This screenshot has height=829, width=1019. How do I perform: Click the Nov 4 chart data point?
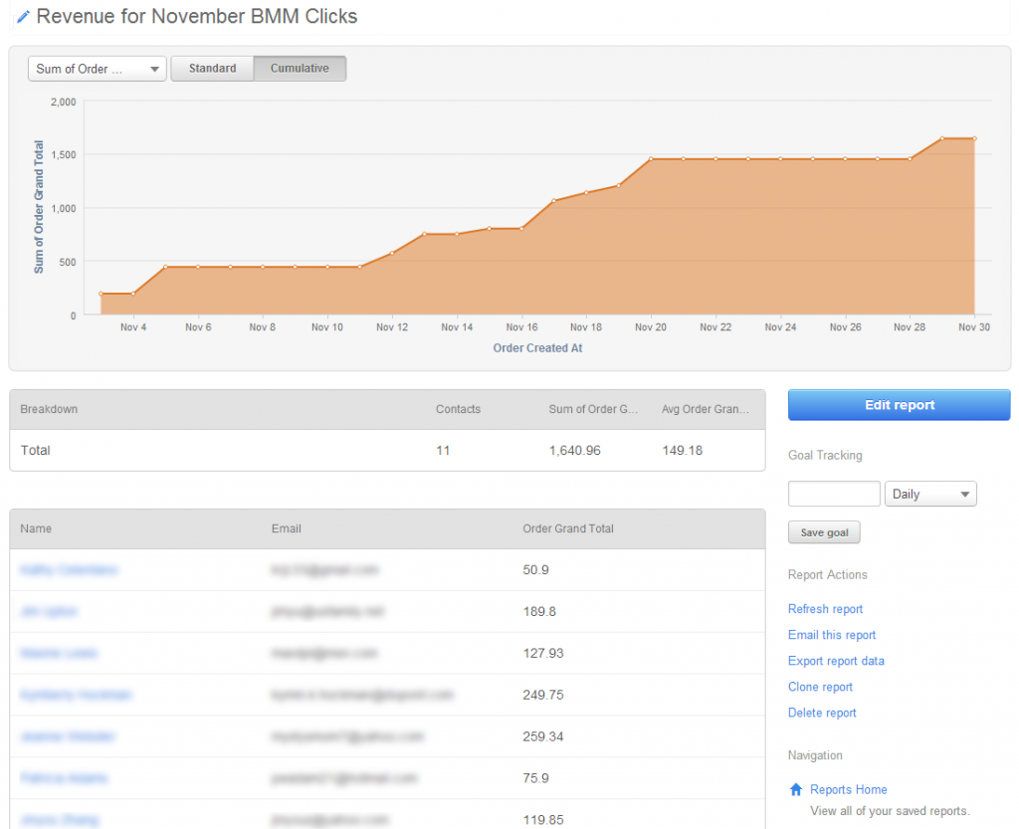click(133, 293)
